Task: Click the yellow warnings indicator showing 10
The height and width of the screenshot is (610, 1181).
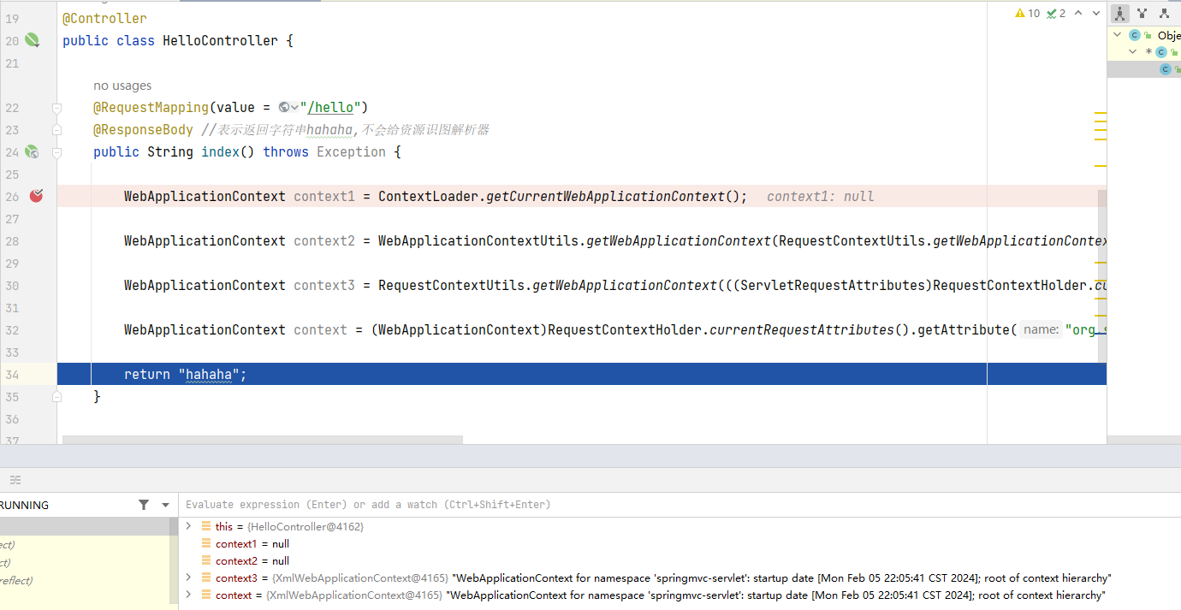Action: [x=1027, y=13]
